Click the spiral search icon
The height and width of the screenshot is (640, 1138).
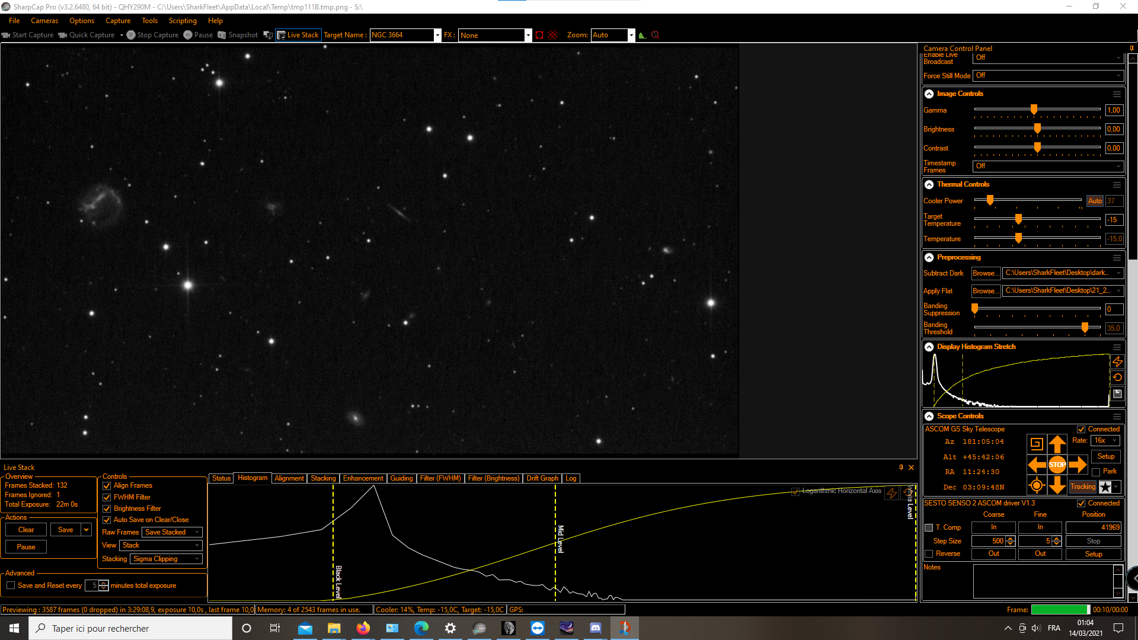(1036, 443)
